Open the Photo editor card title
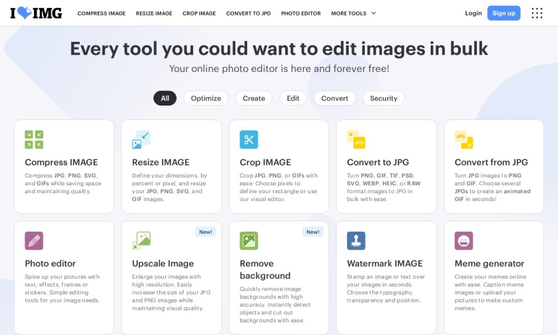558x335 pixels. point(50,264)
